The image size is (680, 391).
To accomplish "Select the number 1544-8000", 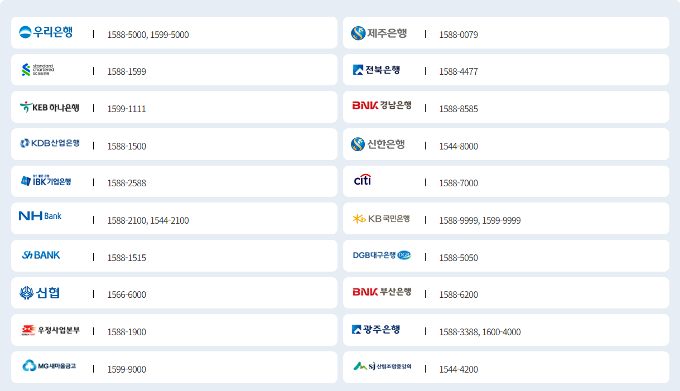I will point(459,146).
